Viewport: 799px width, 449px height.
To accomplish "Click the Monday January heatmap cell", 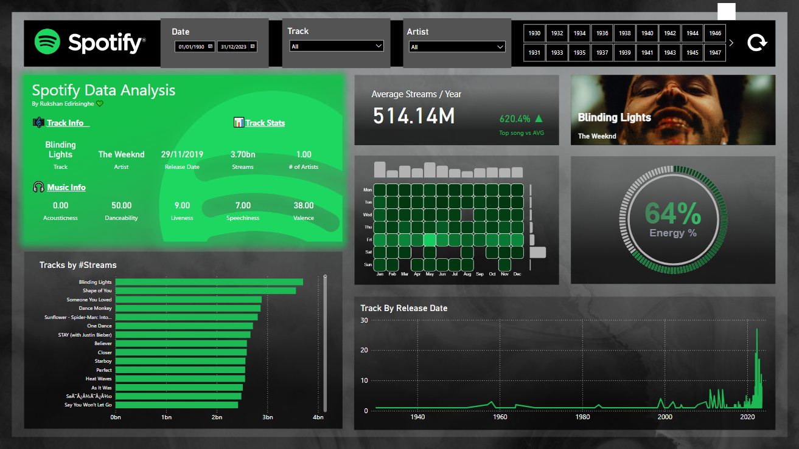I will (380, 190).
